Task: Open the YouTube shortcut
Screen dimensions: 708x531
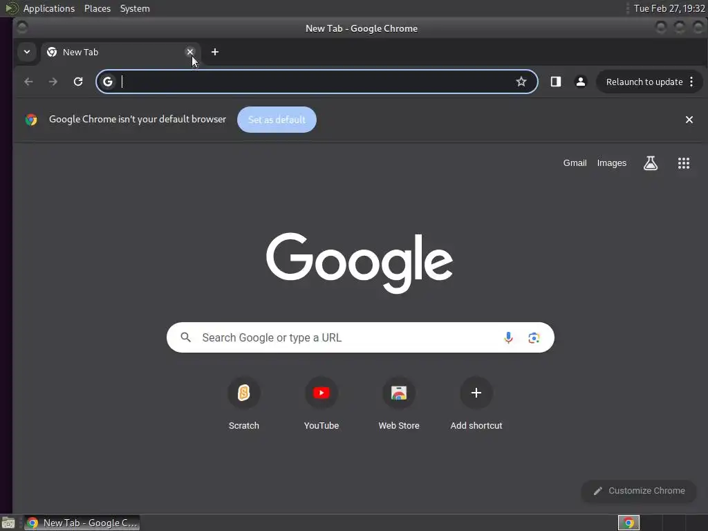Action: (x=322, y=403)
